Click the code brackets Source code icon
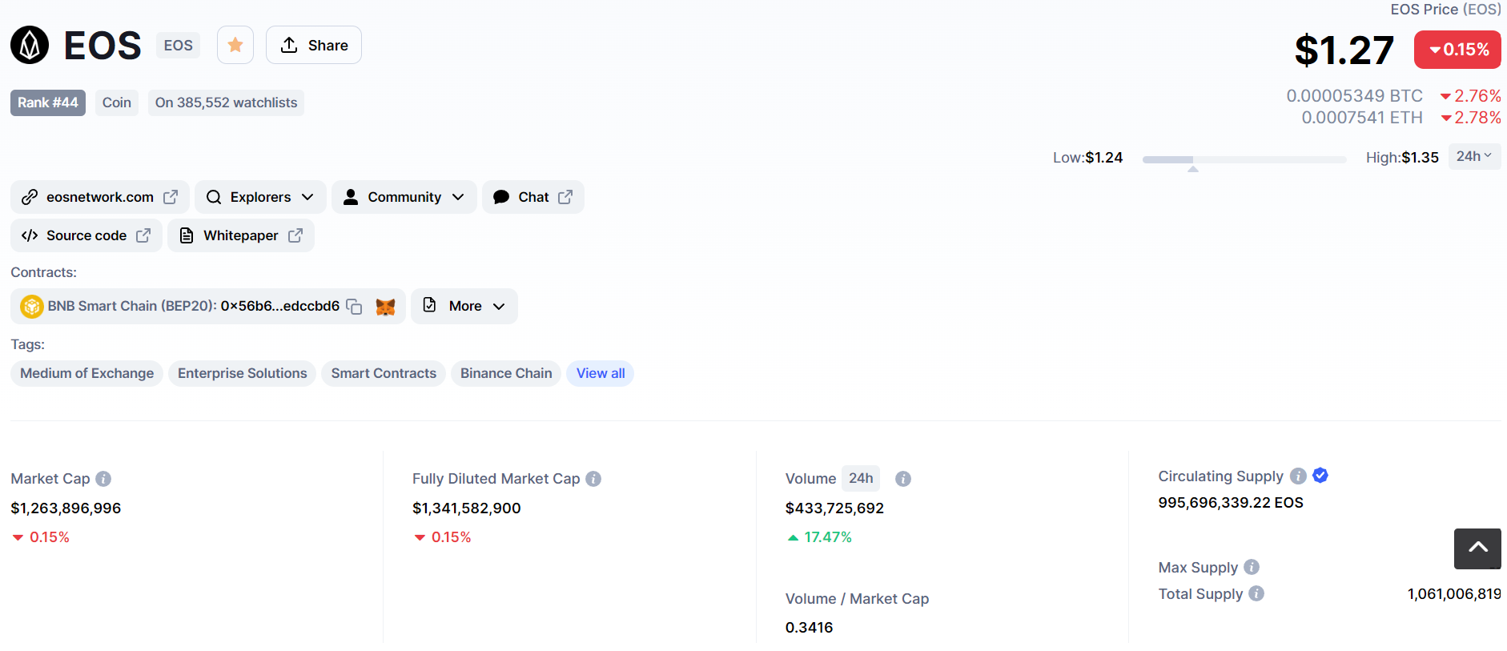The width and height of the screenshot is (1507, 651). [x=30, y=235]
